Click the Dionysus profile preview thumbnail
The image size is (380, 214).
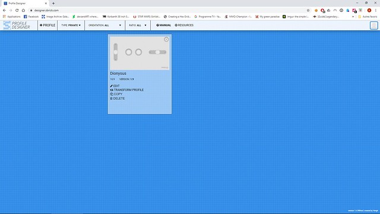click(140, 53)
